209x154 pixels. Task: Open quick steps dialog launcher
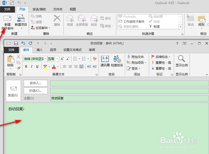click(x=182, y=34)
